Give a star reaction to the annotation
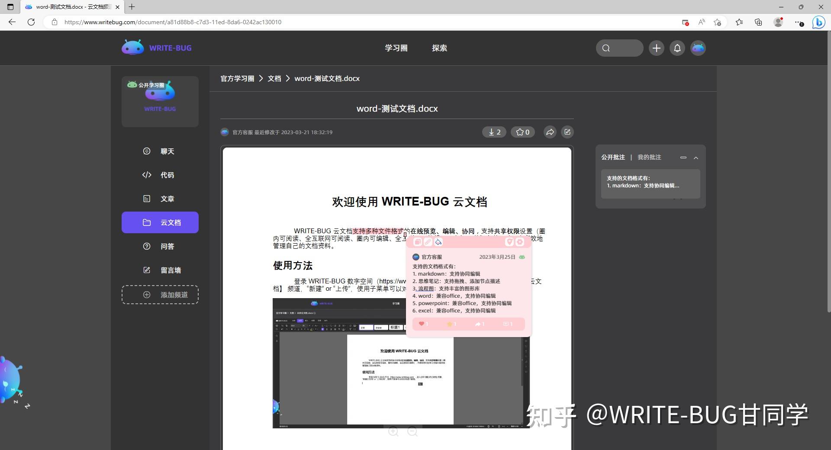 click(x=450, y=324)
